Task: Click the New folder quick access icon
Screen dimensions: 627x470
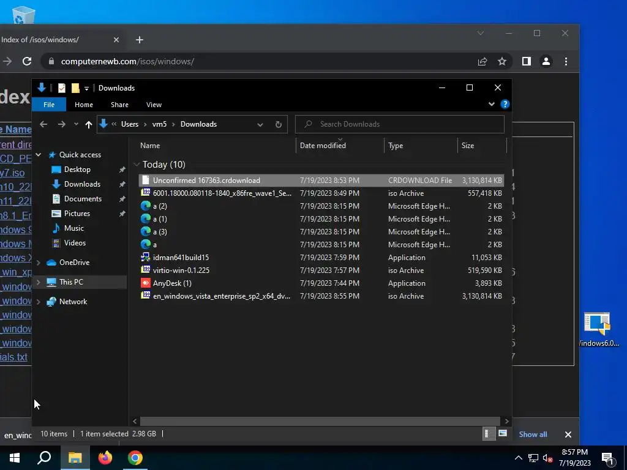Action: pyautogui.click(x=75, y=88)
